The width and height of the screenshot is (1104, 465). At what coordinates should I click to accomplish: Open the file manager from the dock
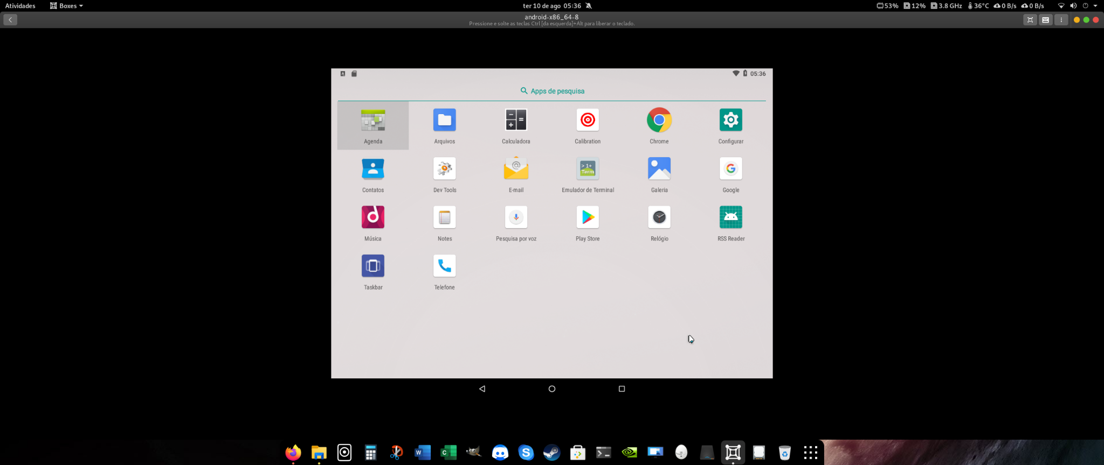coord(319,453)
